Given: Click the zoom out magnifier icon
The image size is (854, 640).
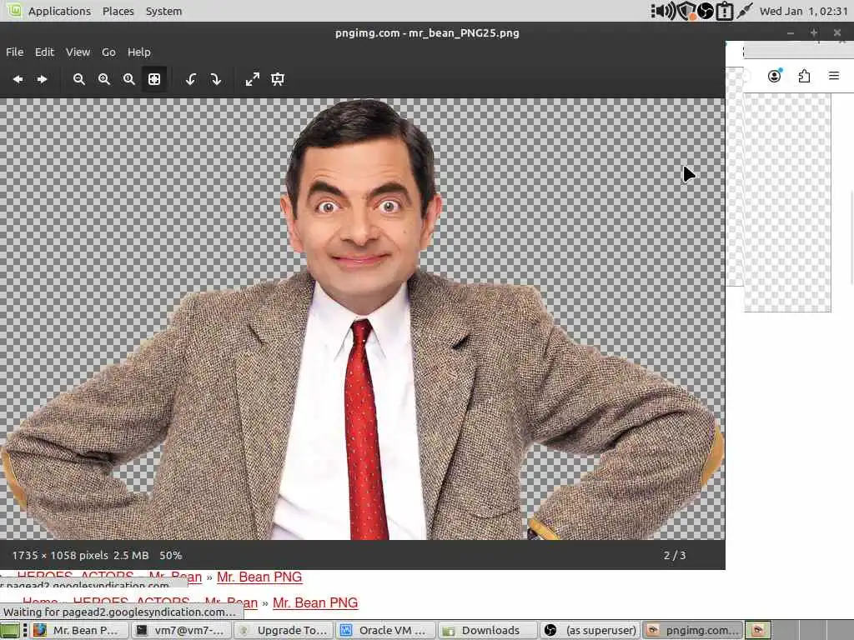Looking at the screenshot, I should 79,79.
